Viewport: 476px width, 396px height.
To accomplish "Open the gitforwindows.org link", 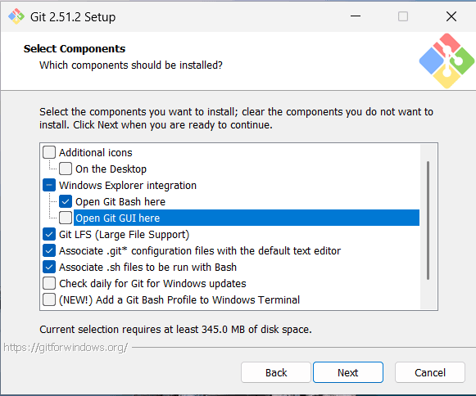I will 66,348.
